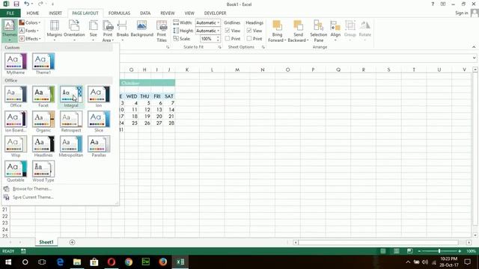Viewport: 479px width, 269px height.
Task: Open the Scale to Fit dialog launcher
Action: [x=219, y=47]
